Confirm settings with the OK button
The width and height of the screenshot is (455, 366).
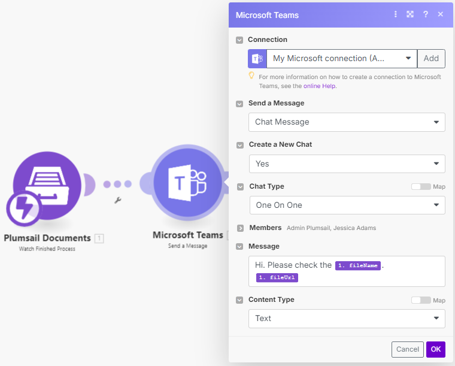click(x=436, y=349)
